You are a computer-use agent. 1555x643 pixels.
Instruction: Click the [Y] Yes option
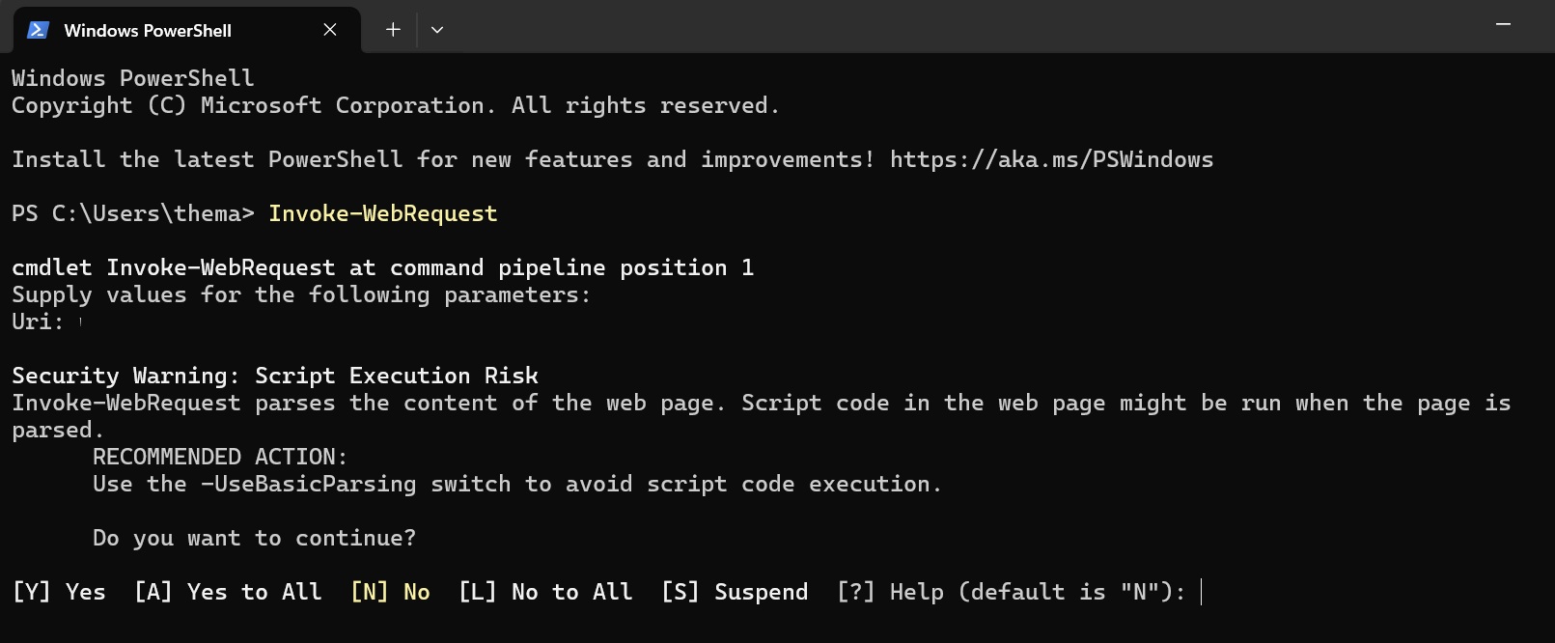click(59, 592)
